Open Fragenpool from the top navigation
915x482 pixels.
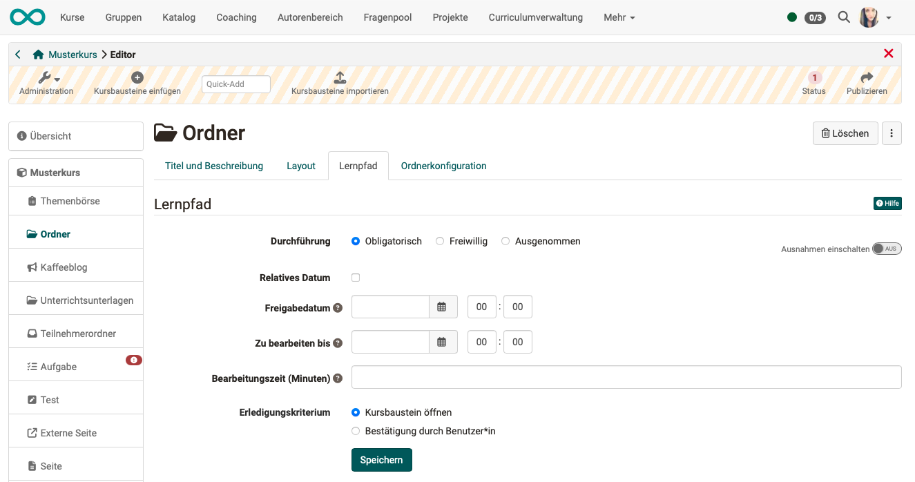387,17
